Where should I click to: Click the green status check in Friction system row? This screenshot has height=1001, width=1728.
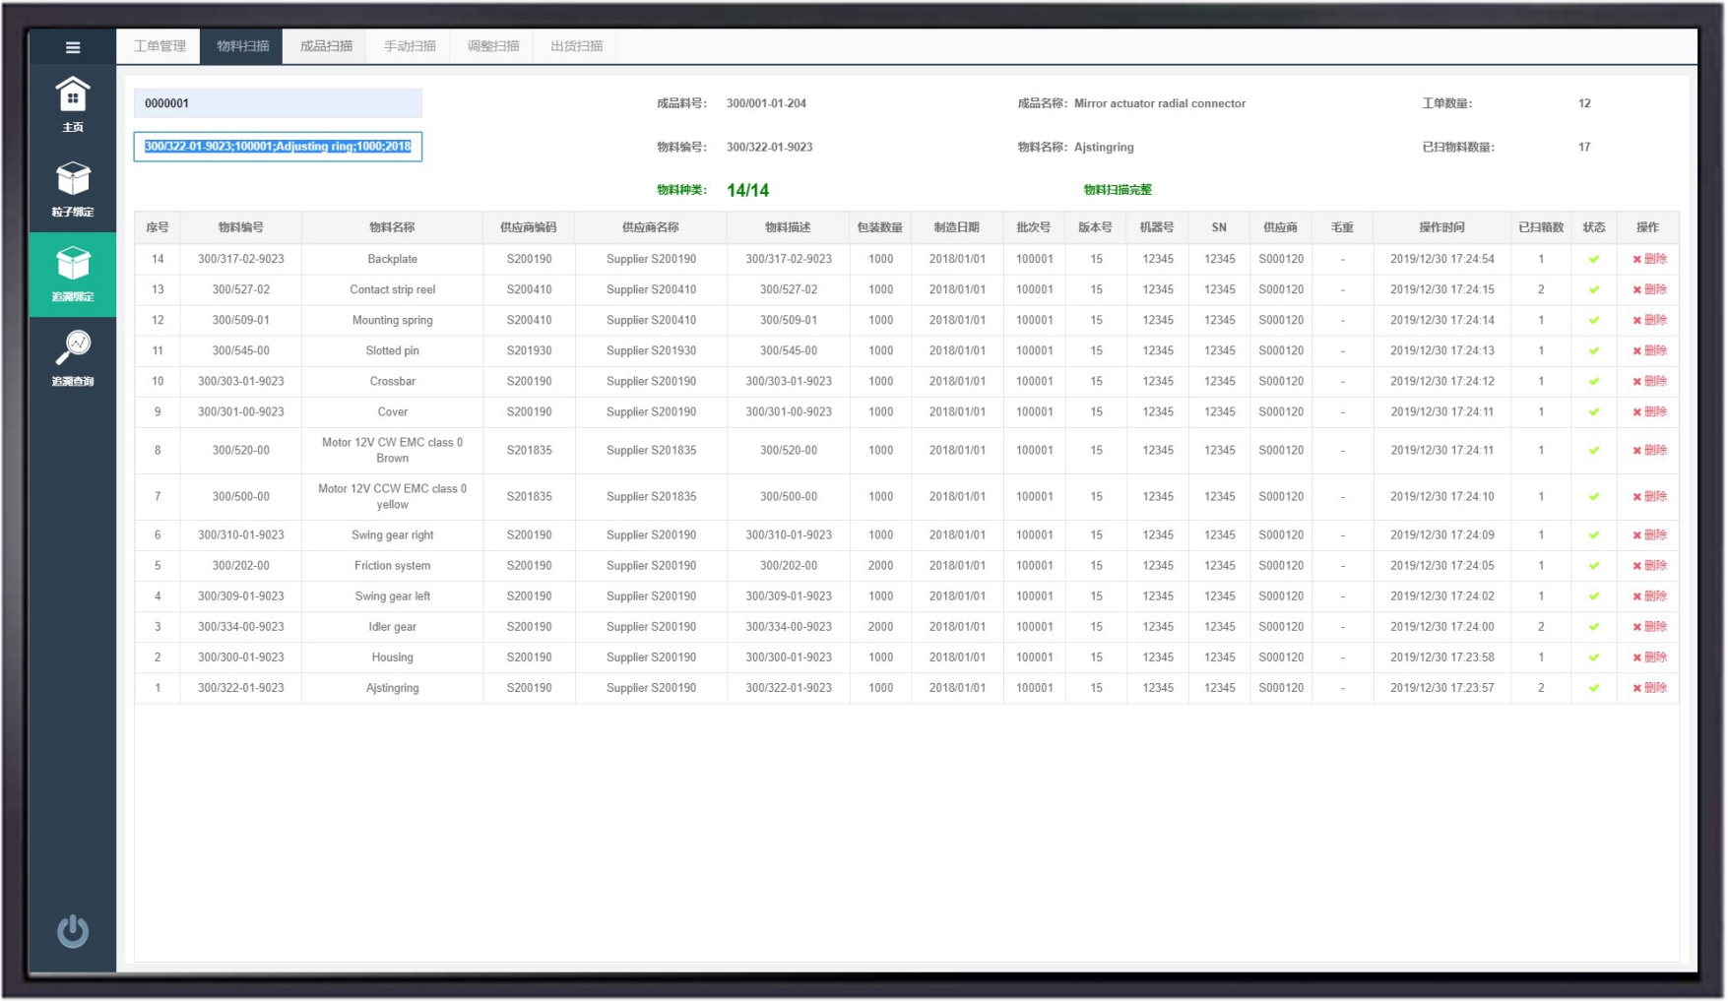[x=1594, y=565]
